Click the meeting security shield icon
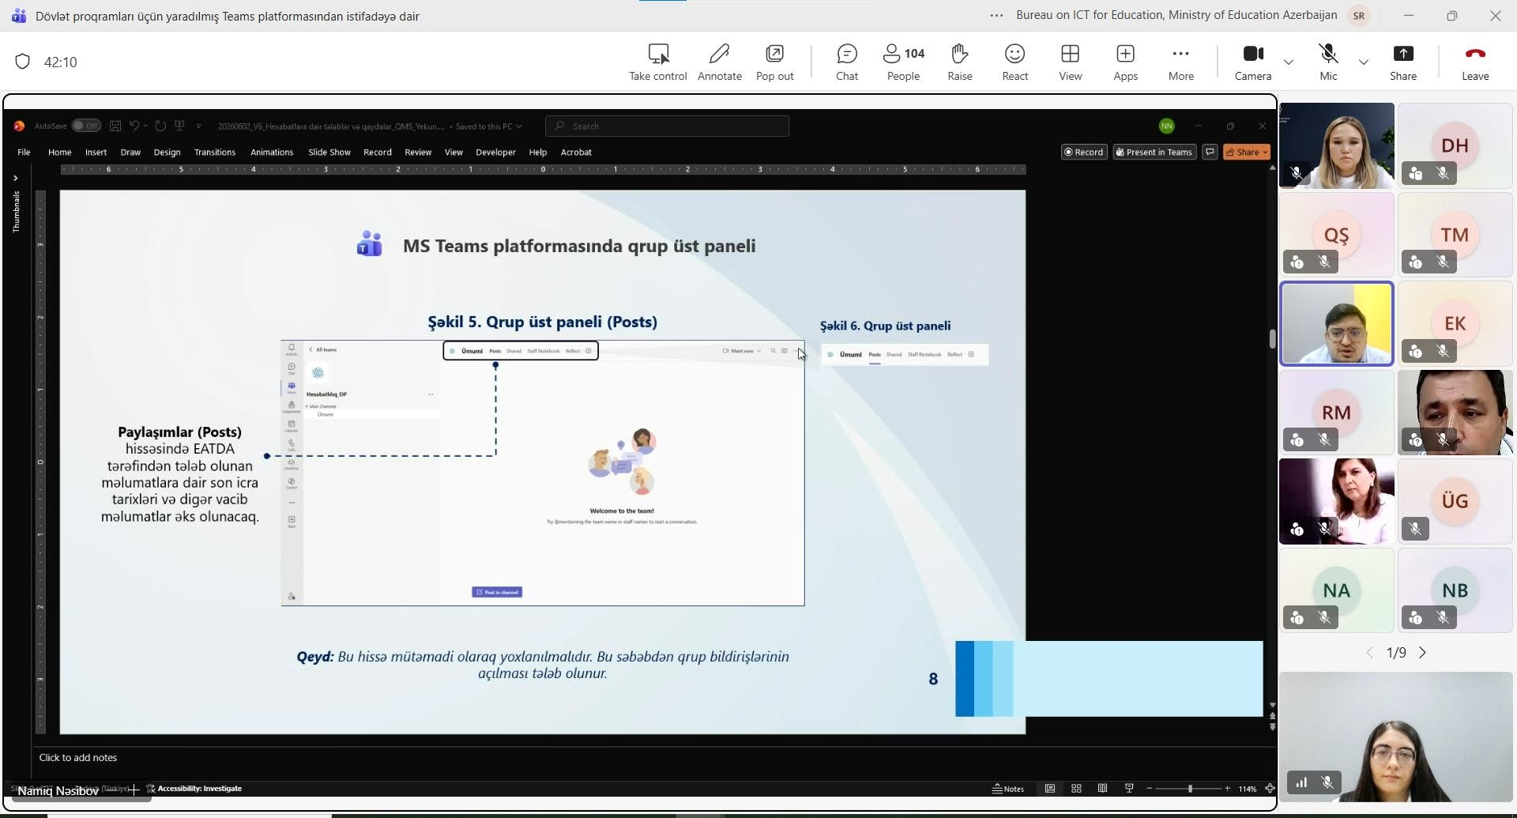 pyautogui.click(x=22, y=62)
